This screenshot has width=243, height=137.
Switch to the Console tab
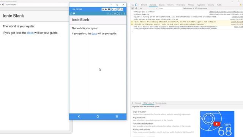(x=153, y=5)
